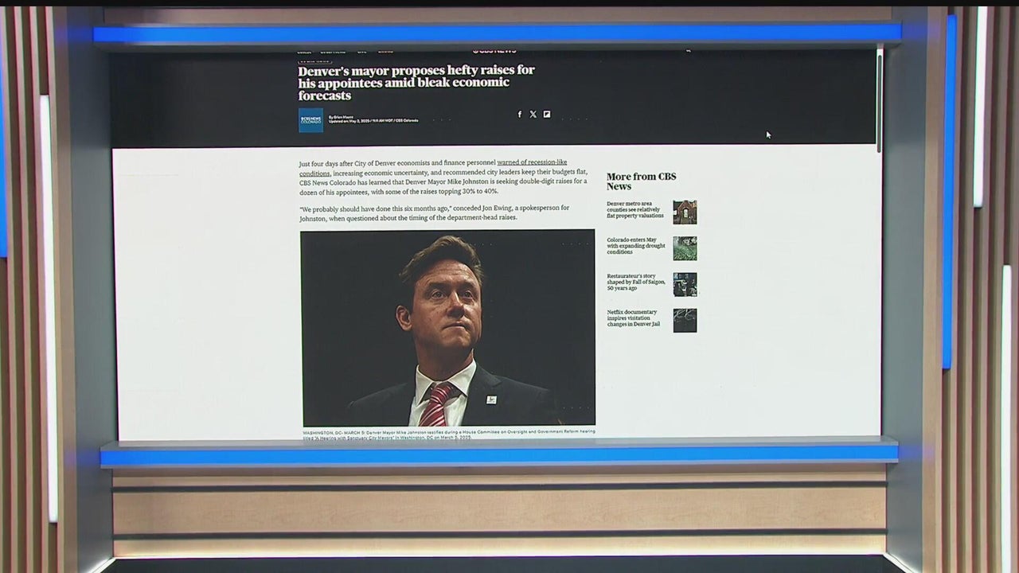Click the category tag above the headline

coord(314,60)
